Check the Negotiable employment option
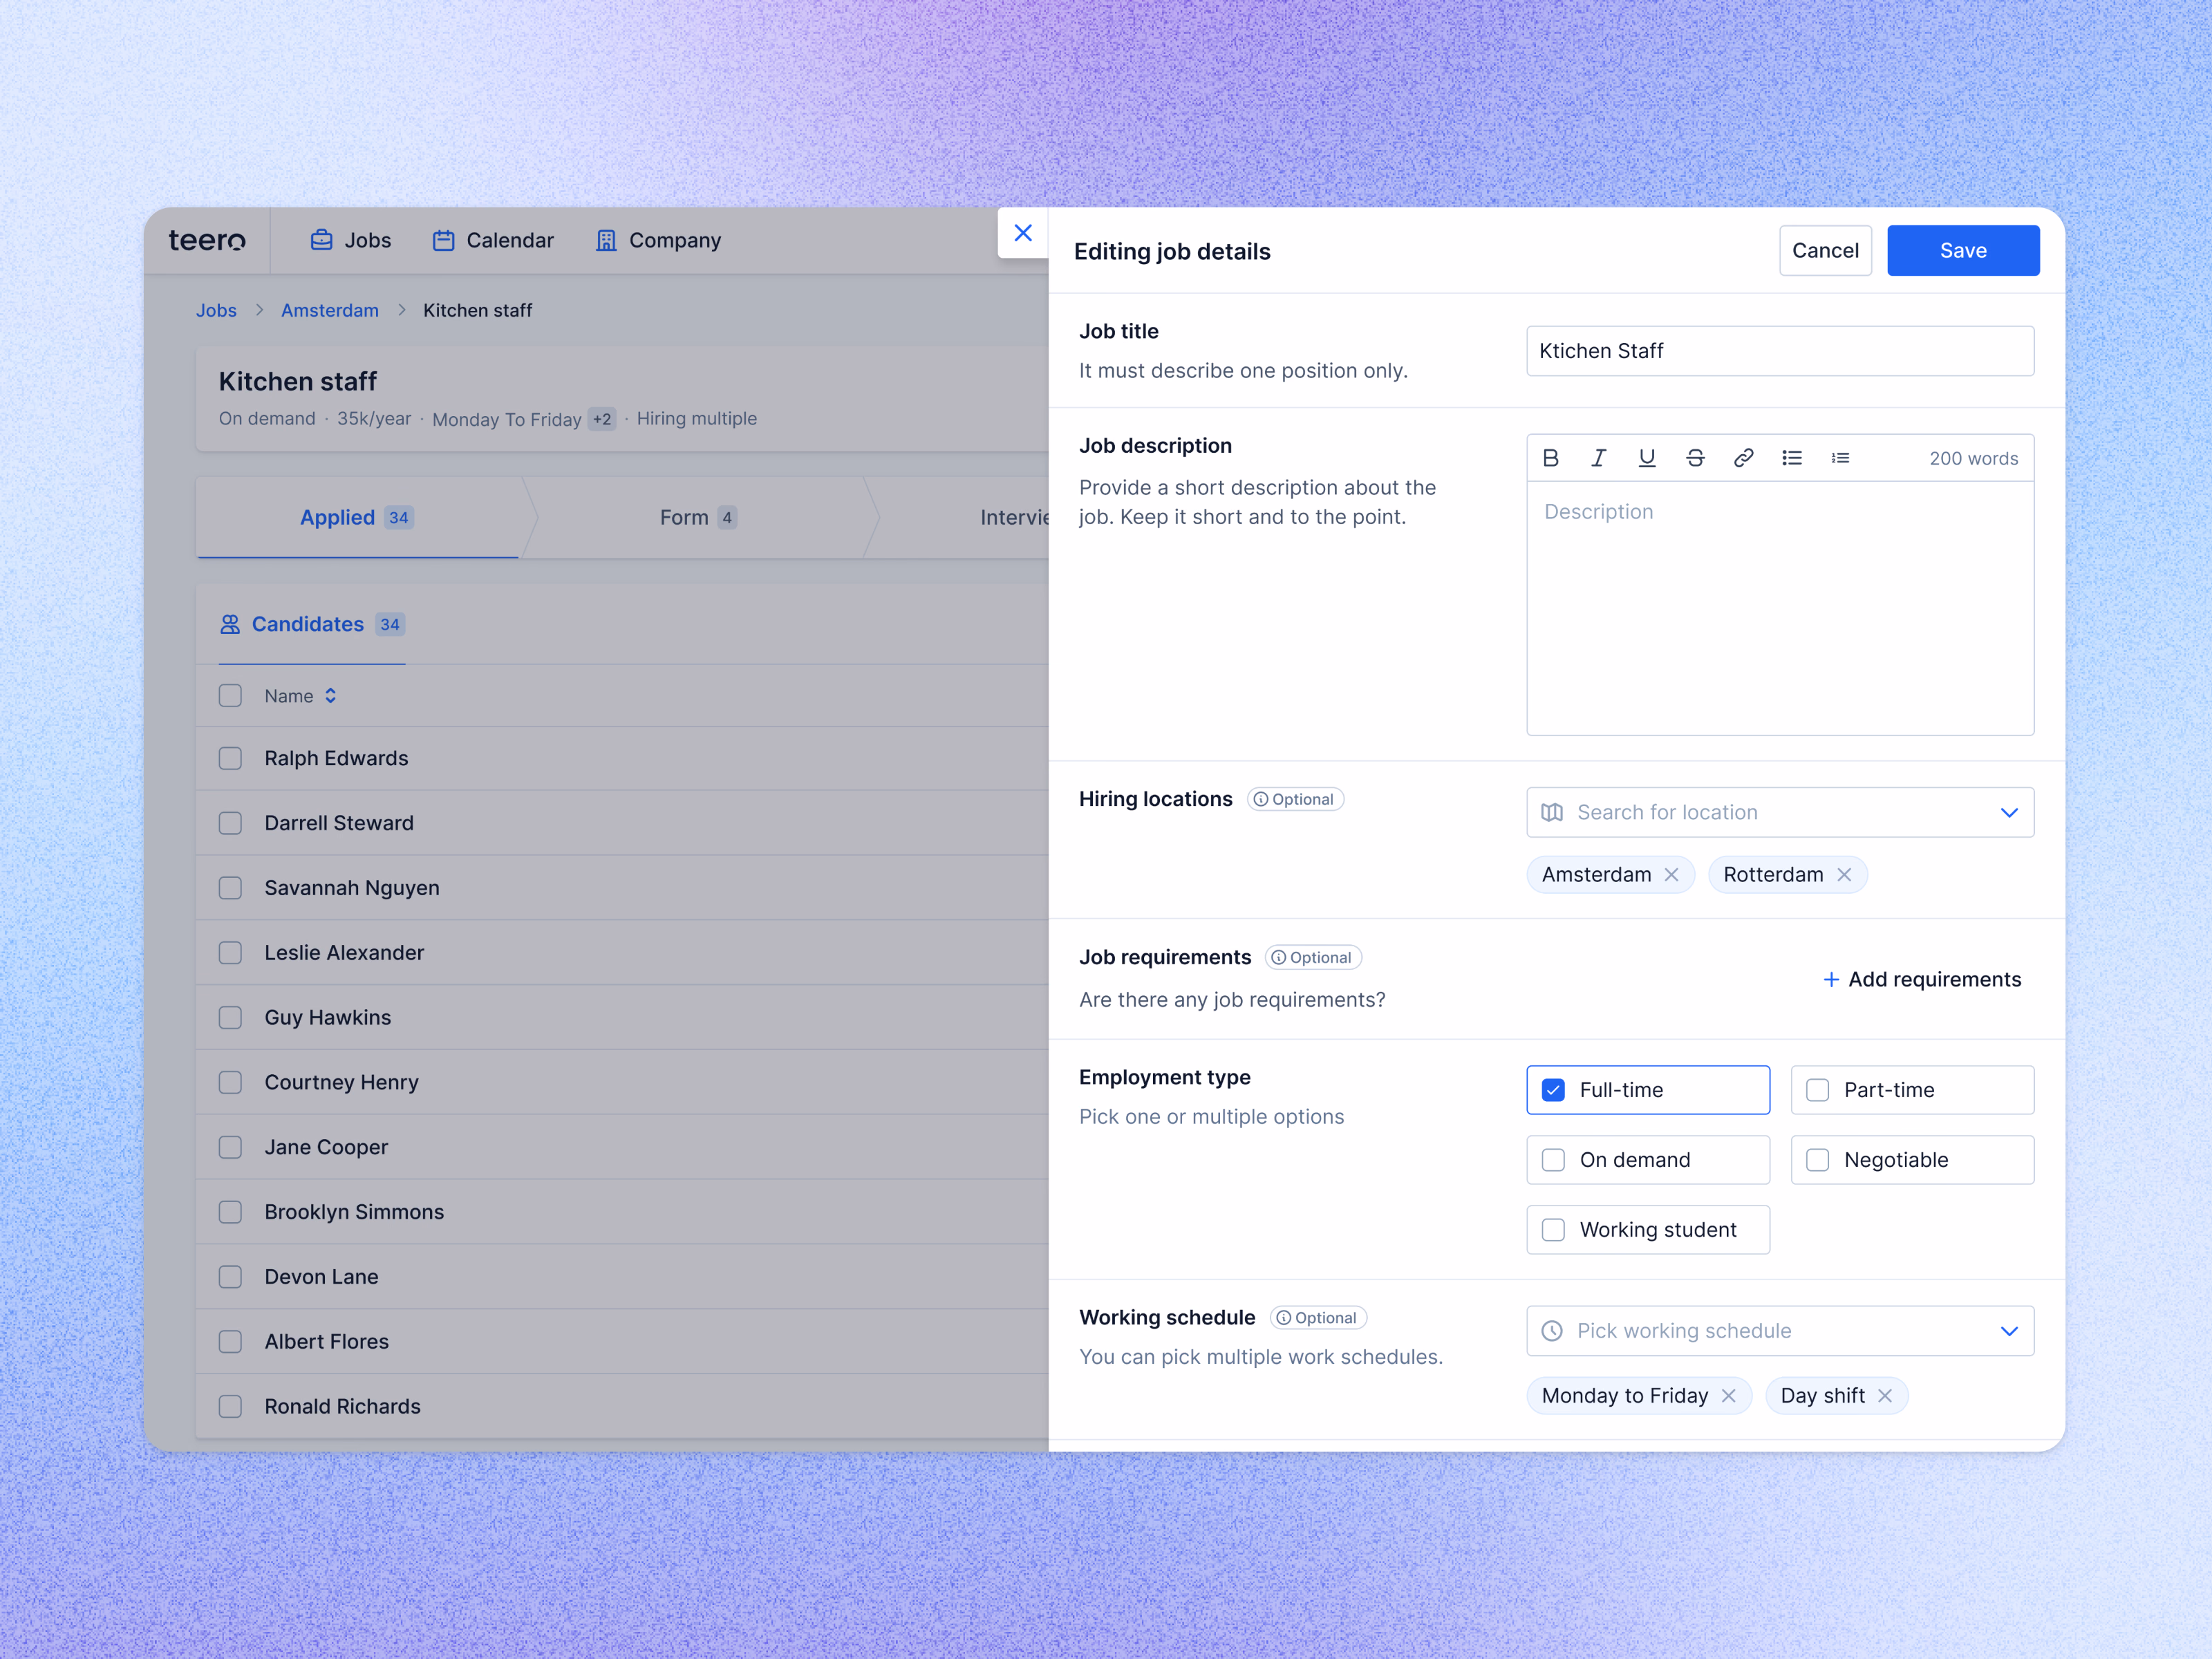2212x1659 pixels. pyautogui.click(x=1817, y=1160)
